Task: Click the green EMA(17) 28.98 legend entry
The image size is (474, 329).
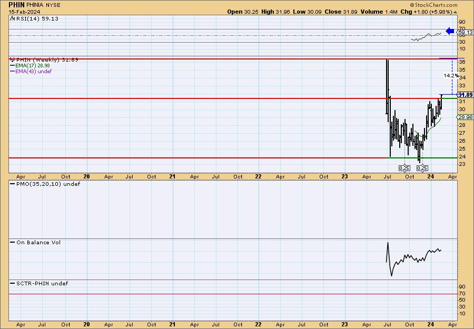Action: click(x=30, y=66)
